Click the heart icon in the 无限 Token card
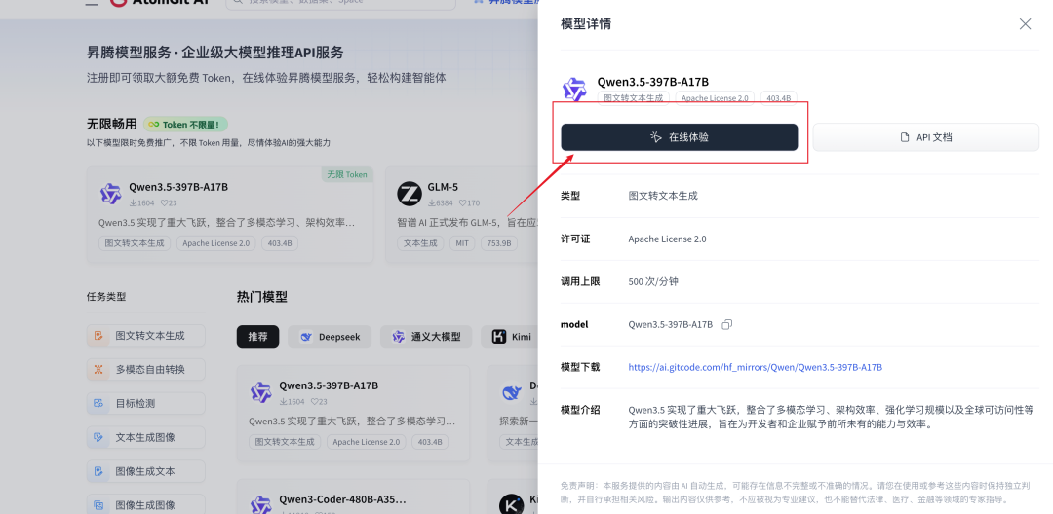 point(164,203)
